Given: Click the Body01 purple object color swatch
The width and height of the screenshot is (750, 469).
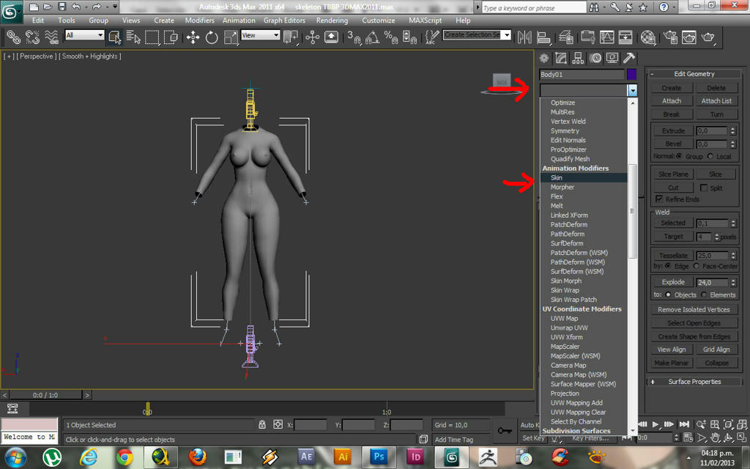Looking at the screenshot, I should point(632,74).
